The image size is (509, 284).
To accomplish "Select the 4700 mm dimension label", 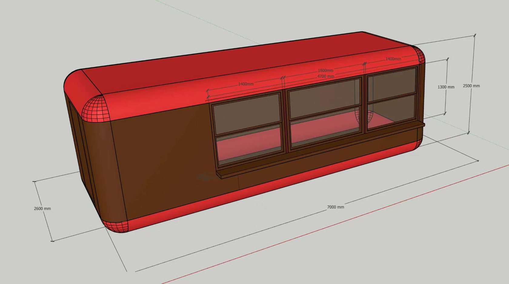I will pos(325,77).
